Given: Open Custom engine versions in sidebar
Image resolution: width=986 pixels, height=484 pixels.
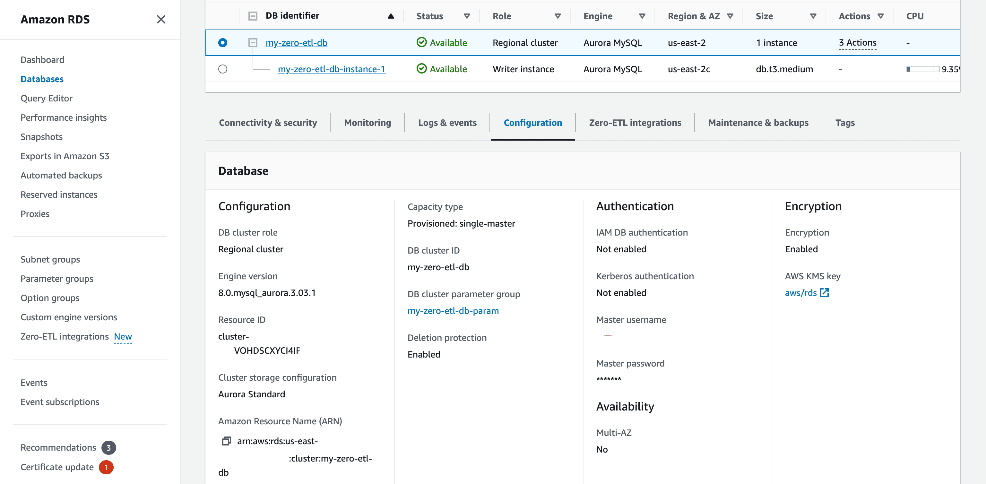Looking at the screenshot, I should (69, 317).
